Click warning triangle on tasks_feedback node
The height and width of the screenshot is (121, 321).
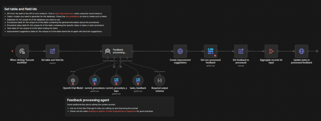(138, 84)
